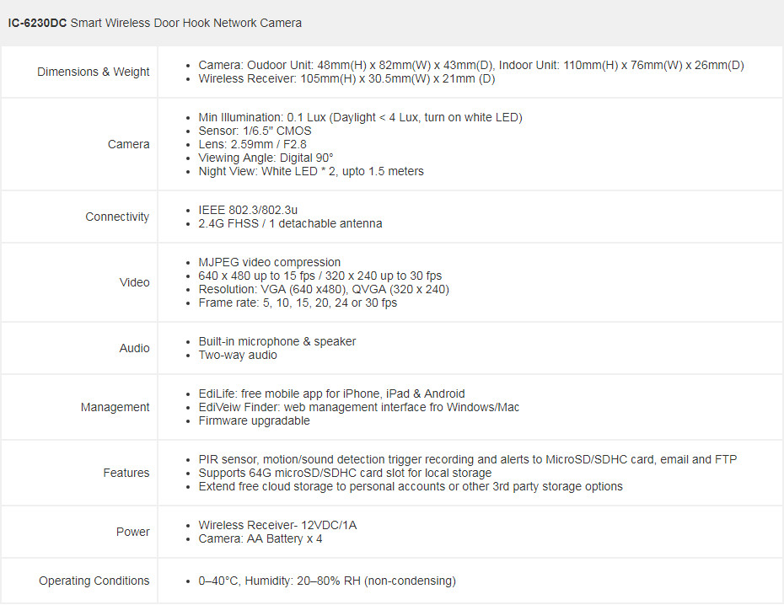The image size is (784, 605).
Task: Click the Camera specification row label
Action: pyautogui.click(x=128, y=144)
